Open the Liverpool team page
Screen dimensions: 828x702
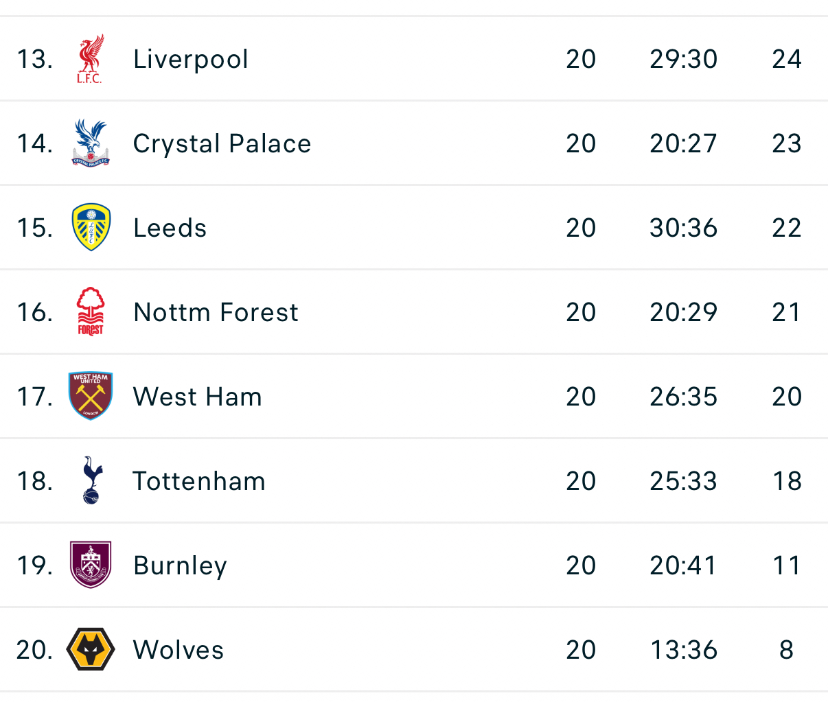(190, 59)
